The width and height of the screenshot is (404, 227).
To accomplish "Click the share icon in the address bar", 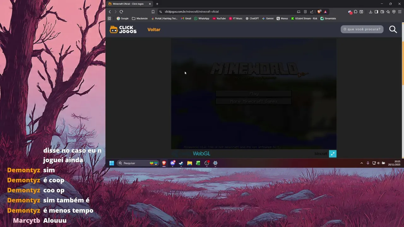I will pos(312,12).
